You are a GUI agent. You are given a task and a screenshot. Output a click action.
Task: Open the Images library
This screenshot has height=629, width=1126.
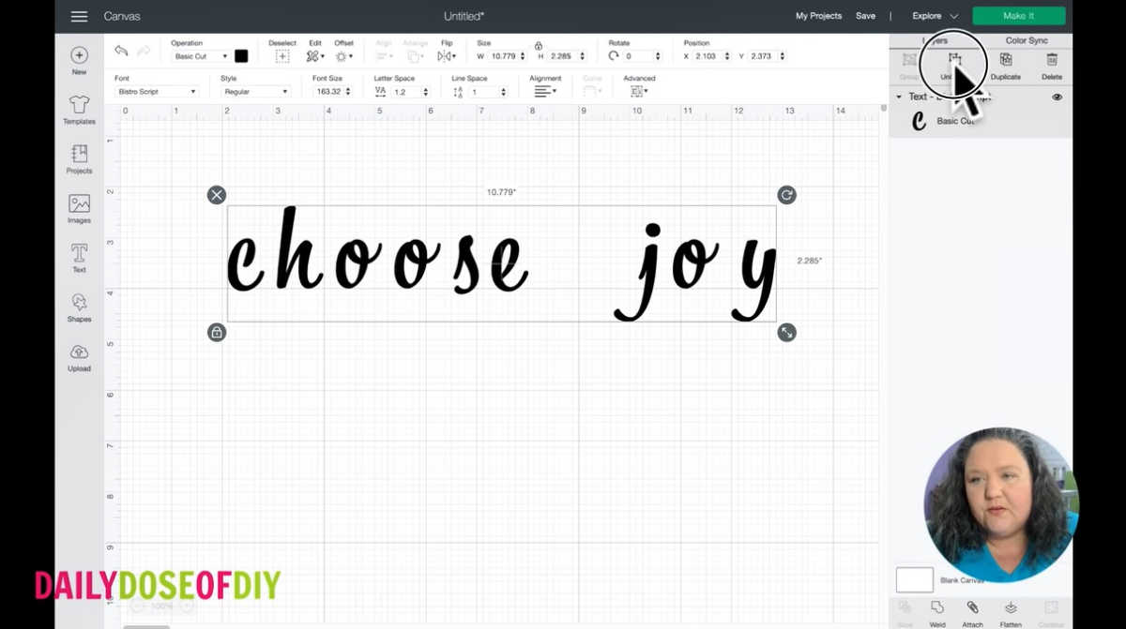79,202
